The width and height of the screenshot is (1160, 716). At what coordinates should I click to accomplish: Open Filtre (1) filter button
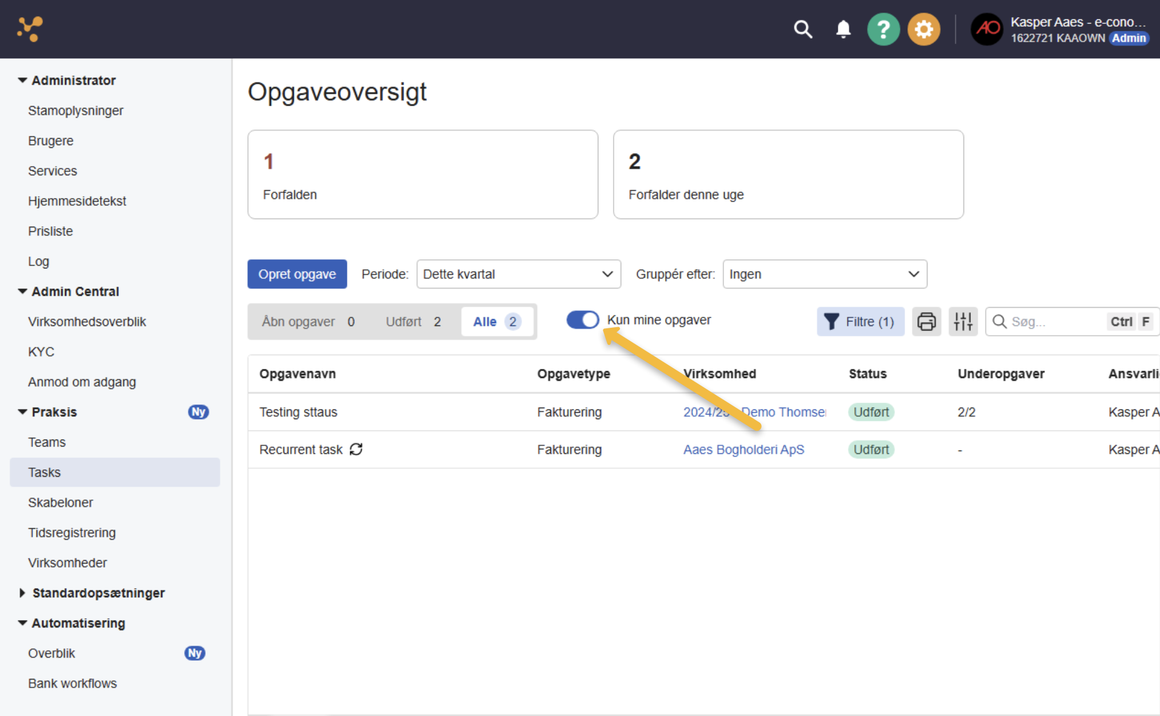(861, 321)
